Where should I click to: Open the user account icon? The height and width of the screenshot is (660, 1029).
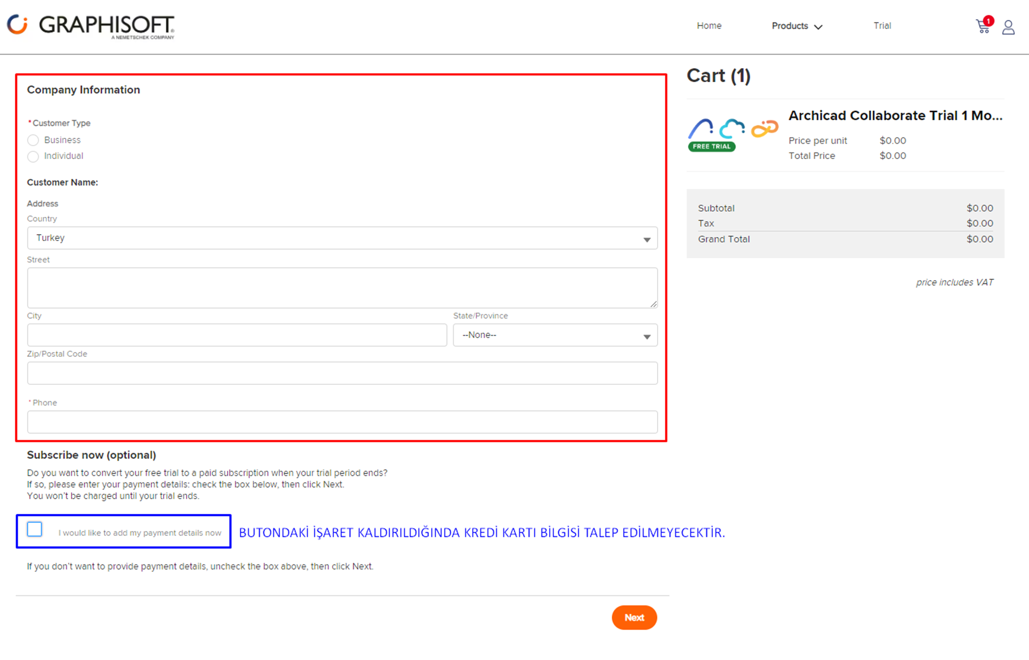[x=1008, y=27]
